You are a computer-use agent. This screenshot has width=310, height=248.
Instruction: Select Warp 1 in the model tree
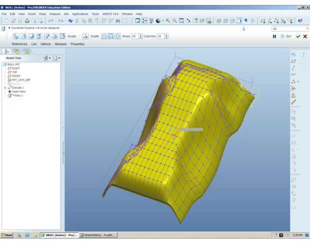(x=15, y=95)
